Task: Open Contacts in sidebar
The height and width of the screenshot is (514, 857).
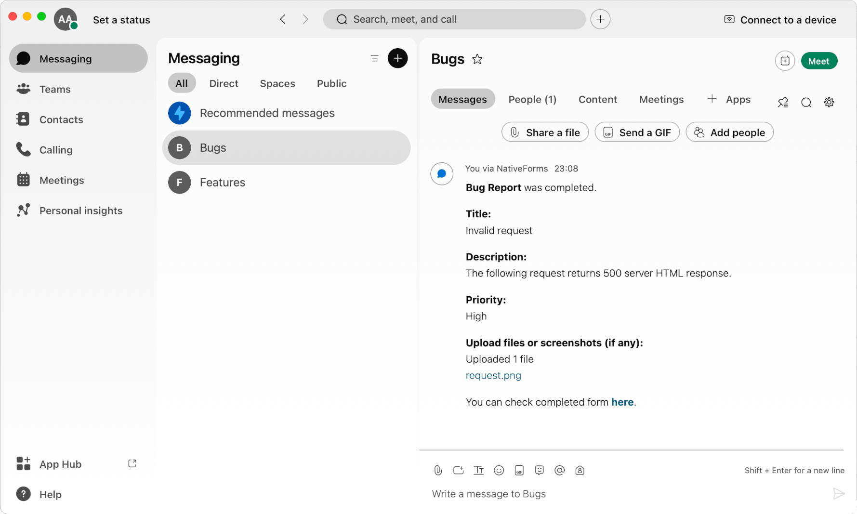Action: 50,119
